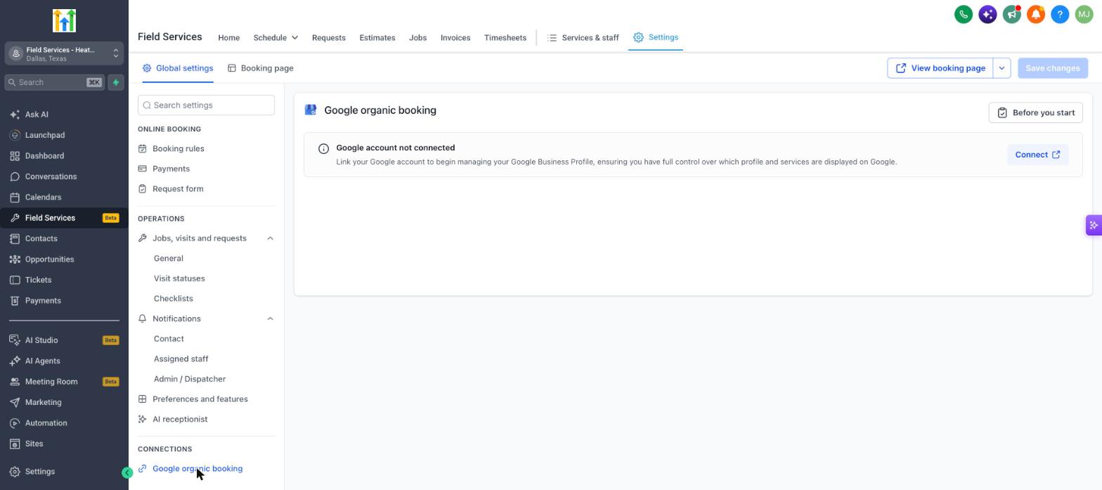Viewport: 1102px width, 490px height.
Task: Click the Search settings field
Action: click(x=206, y=105)
